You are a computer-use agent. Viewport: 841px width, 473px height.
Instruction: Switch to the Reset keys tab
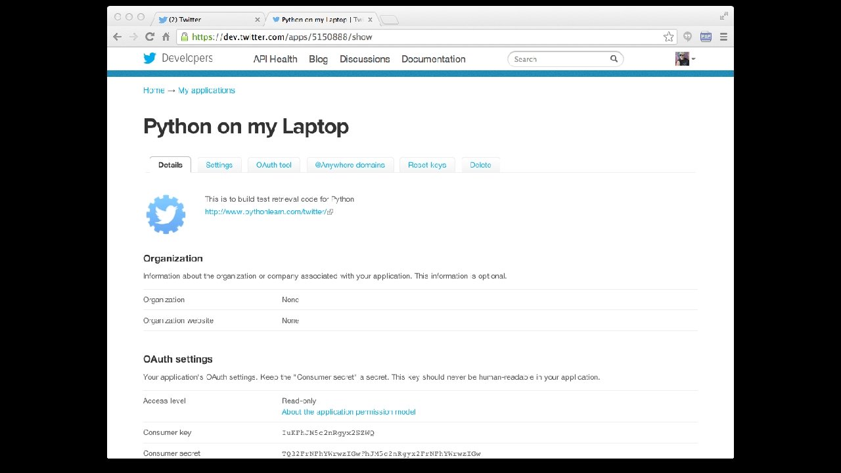[427, 165]
